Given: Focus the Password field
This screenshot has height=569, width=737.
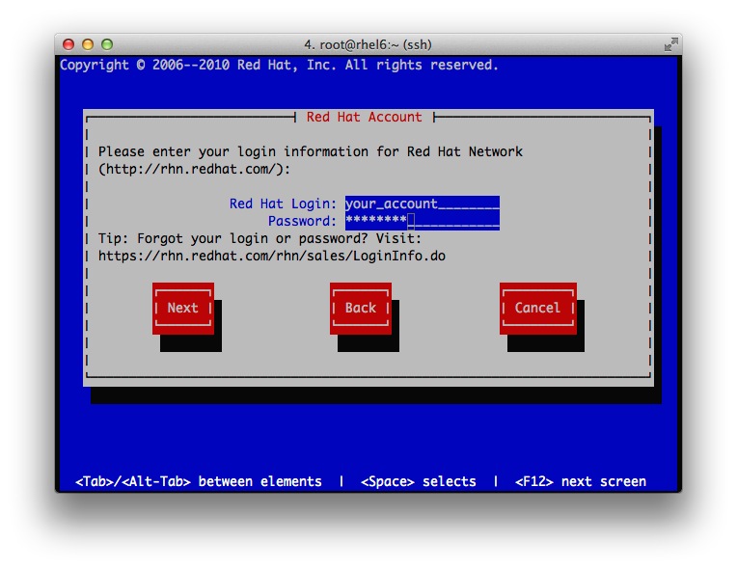Looking at the screenshot, I should (423, 221).
